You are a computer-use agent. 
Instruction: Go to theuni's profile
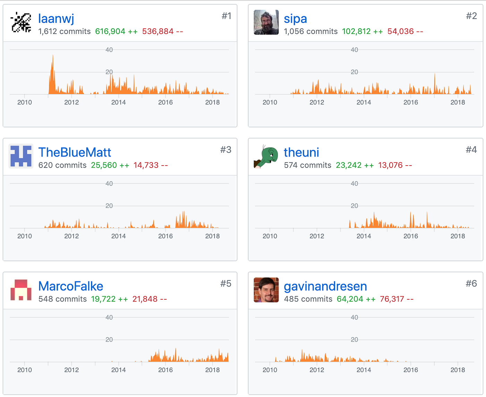coord(301,152)
